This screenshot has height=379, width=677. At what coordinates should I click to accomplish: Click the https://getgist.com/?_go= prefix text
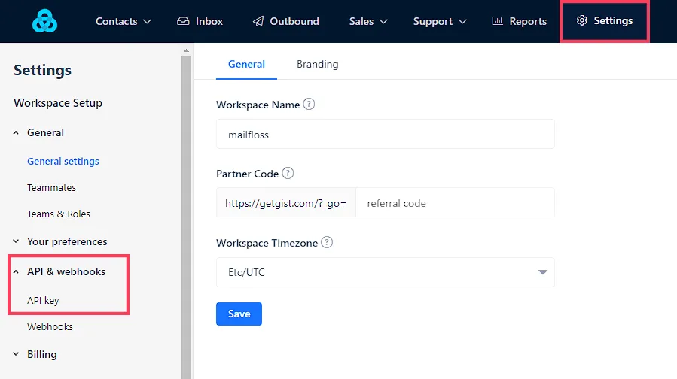click(286, 202)
